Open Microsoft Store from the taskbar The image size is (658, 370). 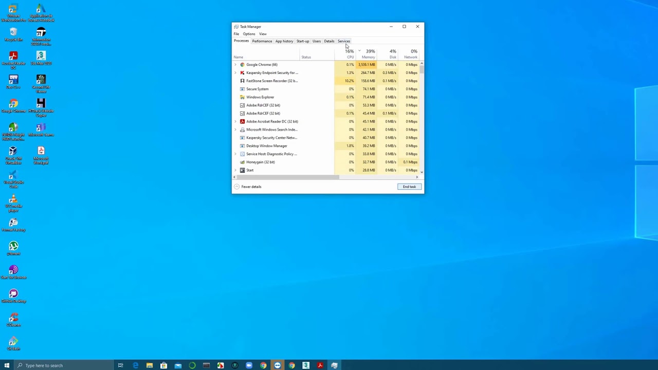(x=163, y=365)
